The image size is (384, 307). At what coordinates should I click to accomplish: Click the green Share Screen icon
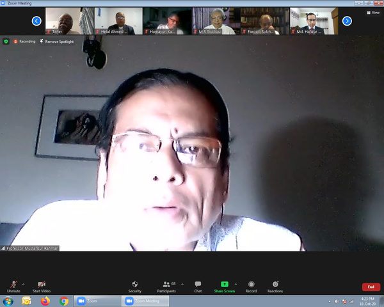tap(224, 283)
